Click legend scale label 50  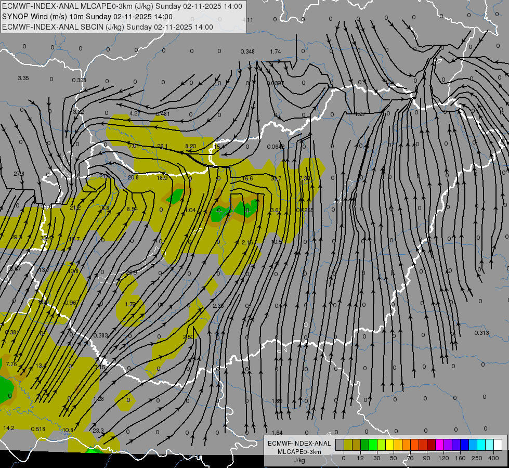[393, 458]
